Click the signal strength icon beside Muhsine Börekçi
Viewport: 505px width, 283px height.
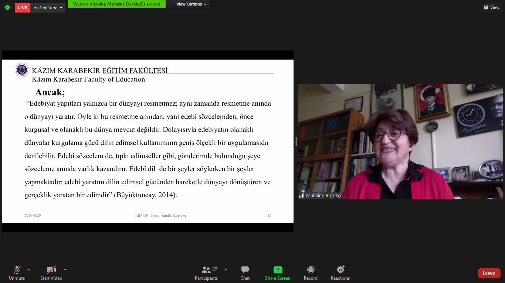coord(302,196)
